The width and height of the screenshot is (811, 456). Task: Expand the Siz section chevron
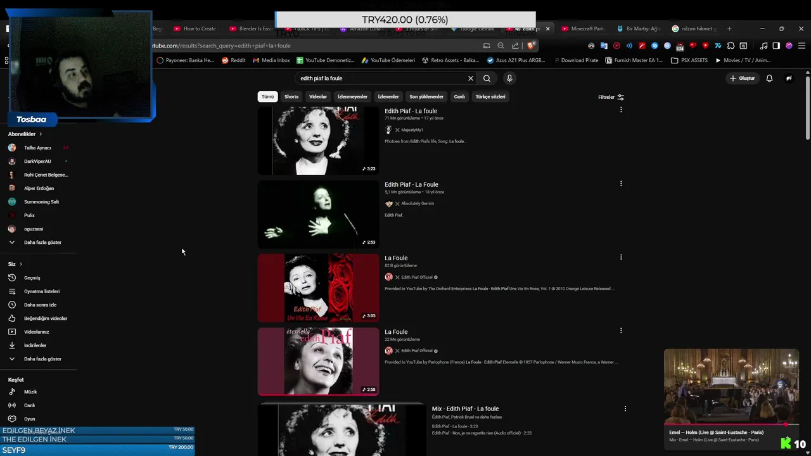coord(20,264)
